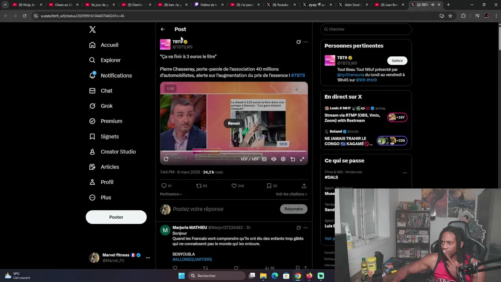Expand the Pertinence sort dropdown

pos(171,194)
